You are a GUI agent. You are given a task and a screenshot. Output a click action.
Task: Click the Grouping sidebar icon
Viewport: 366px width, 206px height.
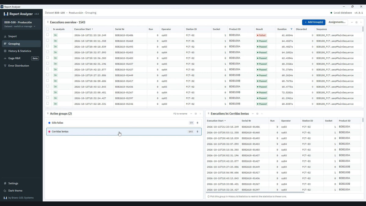point(5,44)
